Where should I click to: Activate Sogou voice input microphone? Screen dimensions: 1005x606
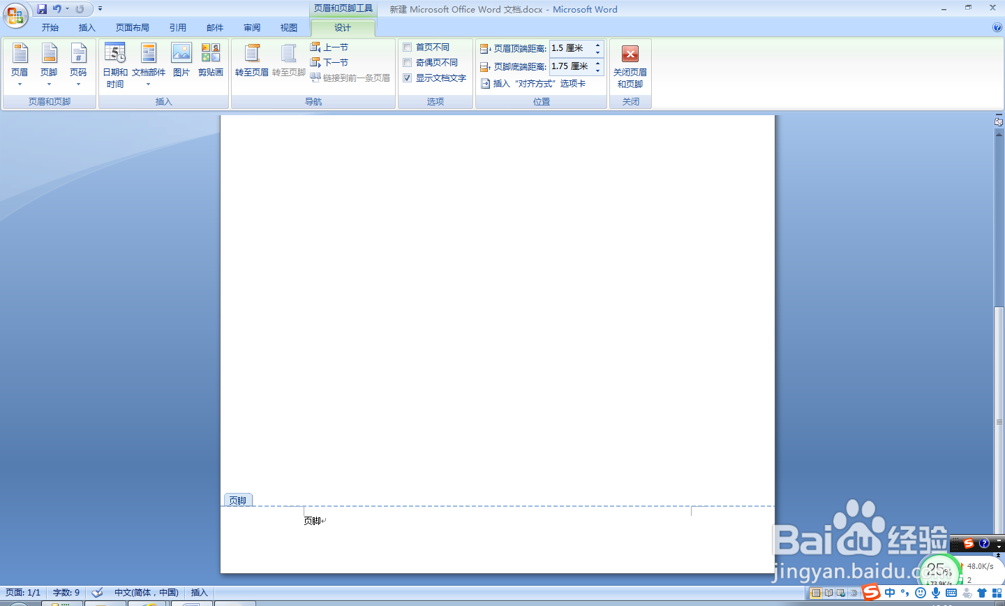936,593
